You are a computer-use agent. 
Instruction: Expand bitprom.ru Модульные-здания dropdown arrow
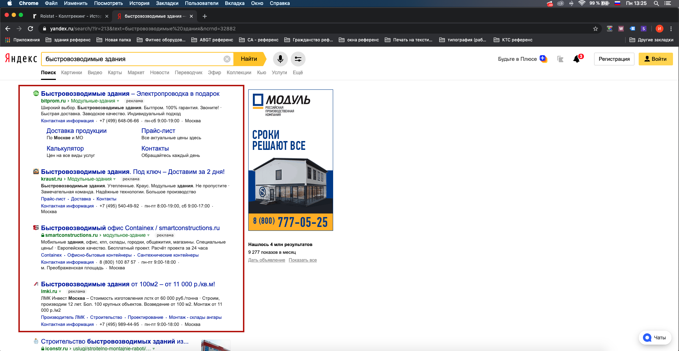pyautogui.click(x=118, y=101)
